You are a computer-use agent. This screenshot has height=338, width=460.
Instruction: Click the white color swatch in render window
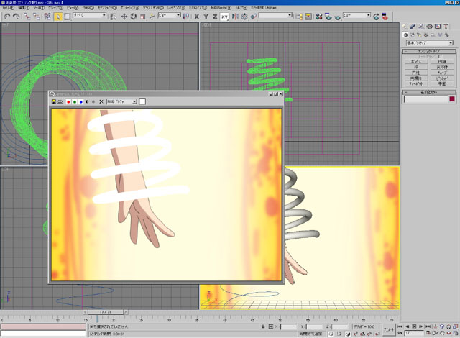142,101
